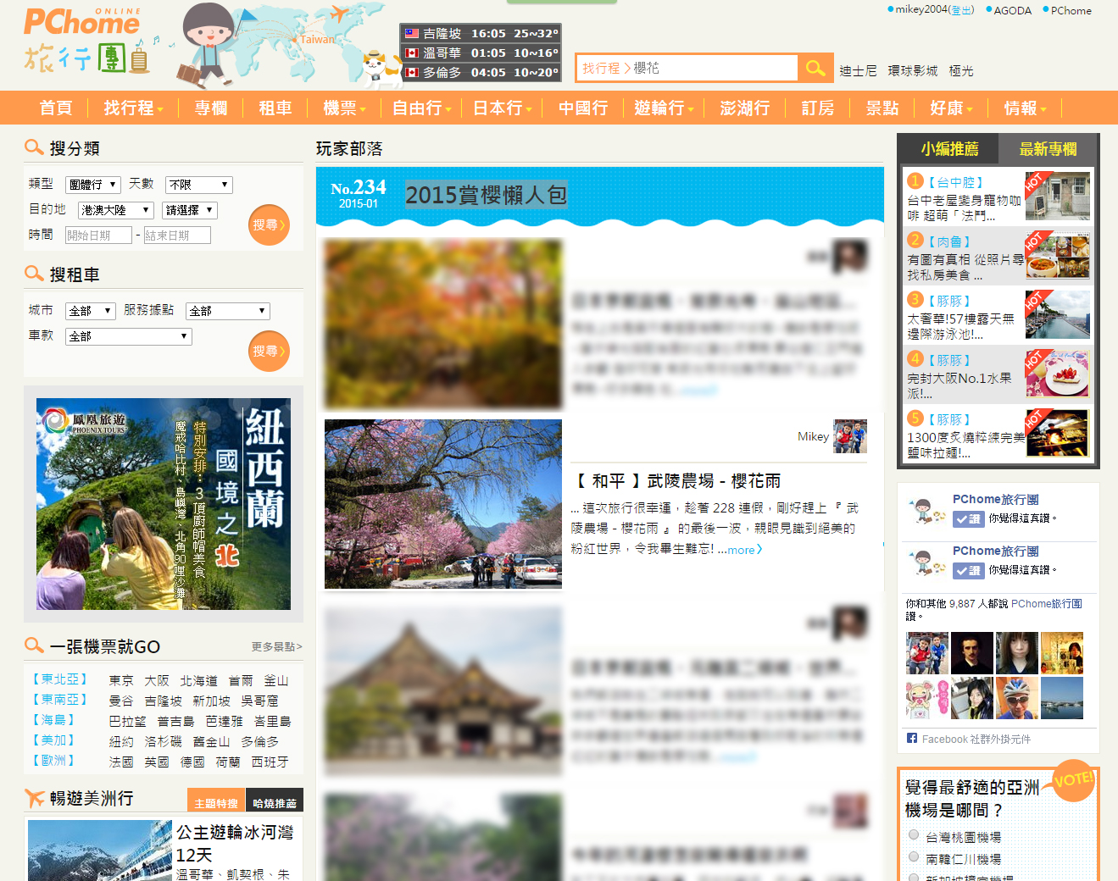The height and width of the screenshot is (881, 1118).
Task: Expand the 目的地 dropdown showing 港澳大陸
Action: coord(115,210)
